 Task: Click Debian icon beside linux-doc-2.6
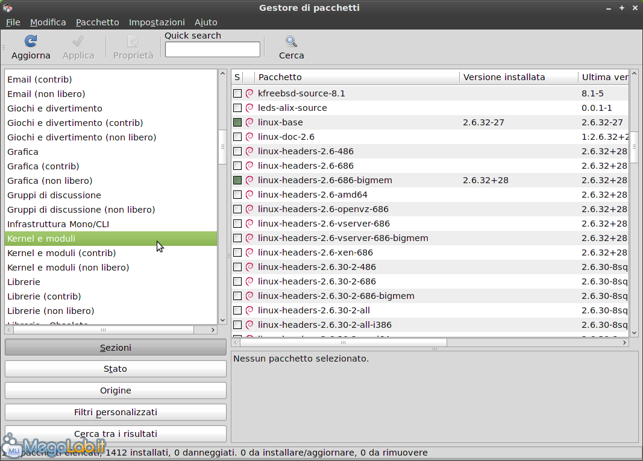tap(249, 137)
